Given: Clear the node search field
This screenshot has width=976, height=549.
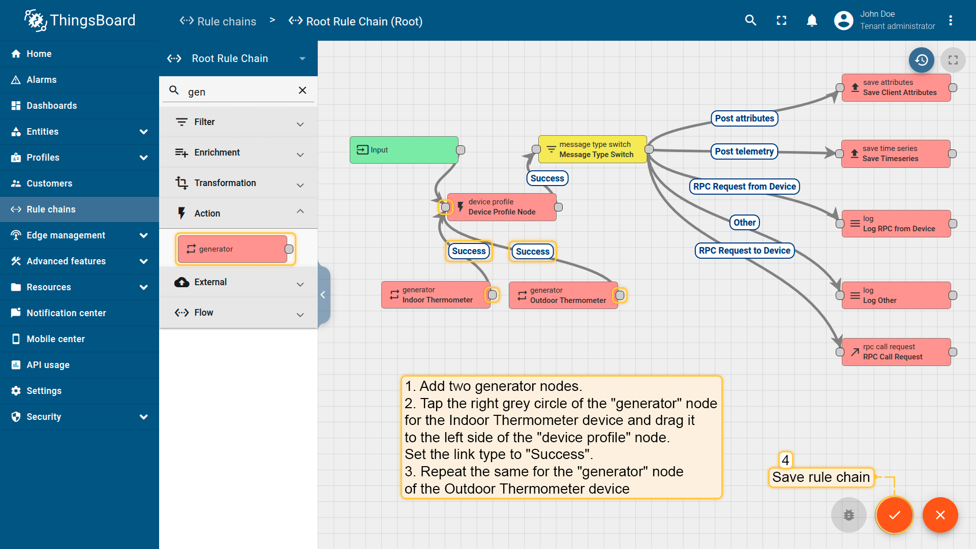Looking at the screenshot, I should tap(302, 90).
